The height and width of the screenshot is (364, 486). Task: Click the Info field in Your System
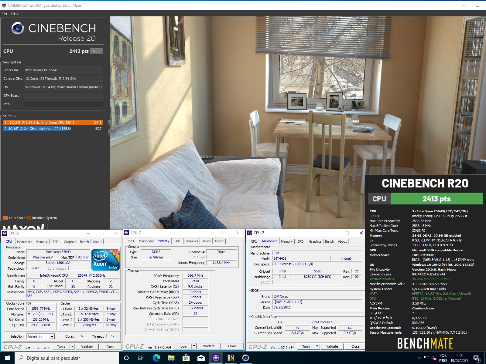coord(63,104)
